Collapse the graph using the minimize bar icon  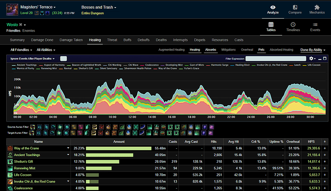pyautogui.click(x=320, y=59)
